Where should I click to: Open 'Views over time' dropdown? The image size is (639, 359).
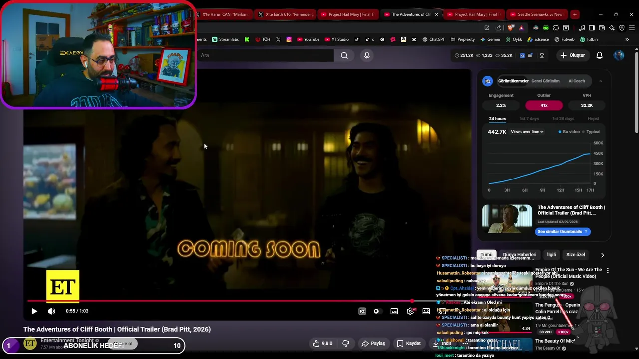527,132
